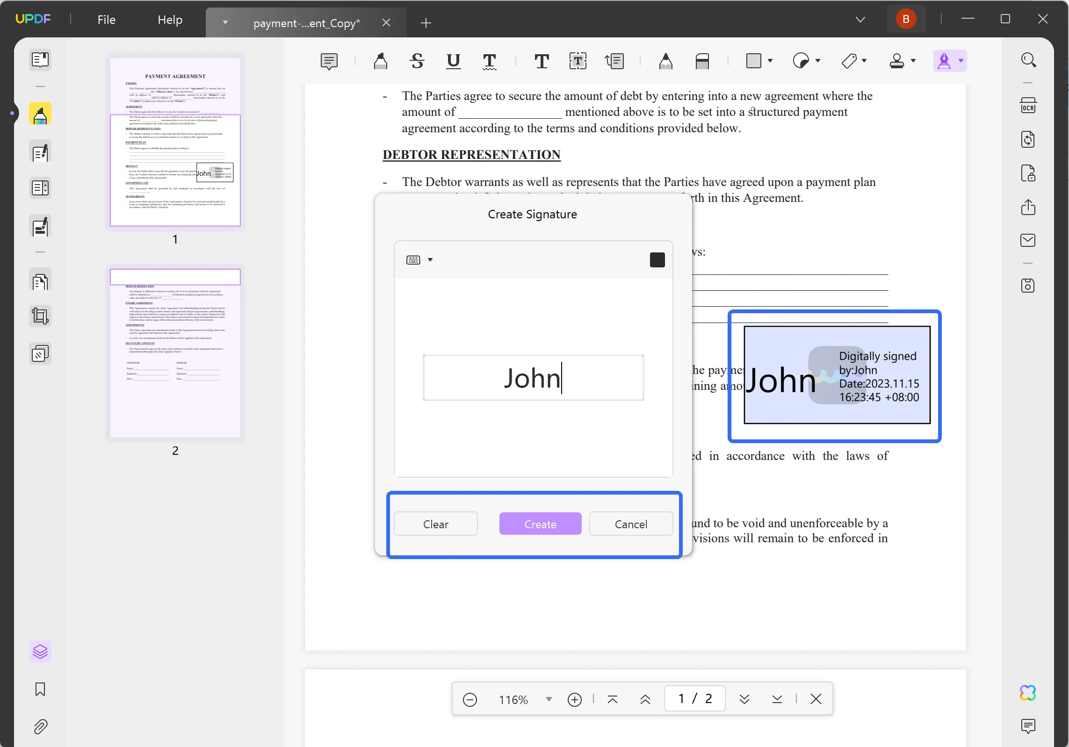Screen dimensions: 1069x747
Task: Click on page 2 thumbnail in sidebar
Action: click(174, 352)
